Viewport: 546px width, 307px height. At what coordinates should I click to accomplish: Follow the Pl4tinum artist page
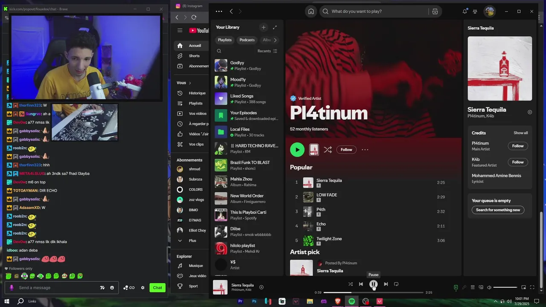click(x=346, y=150)
